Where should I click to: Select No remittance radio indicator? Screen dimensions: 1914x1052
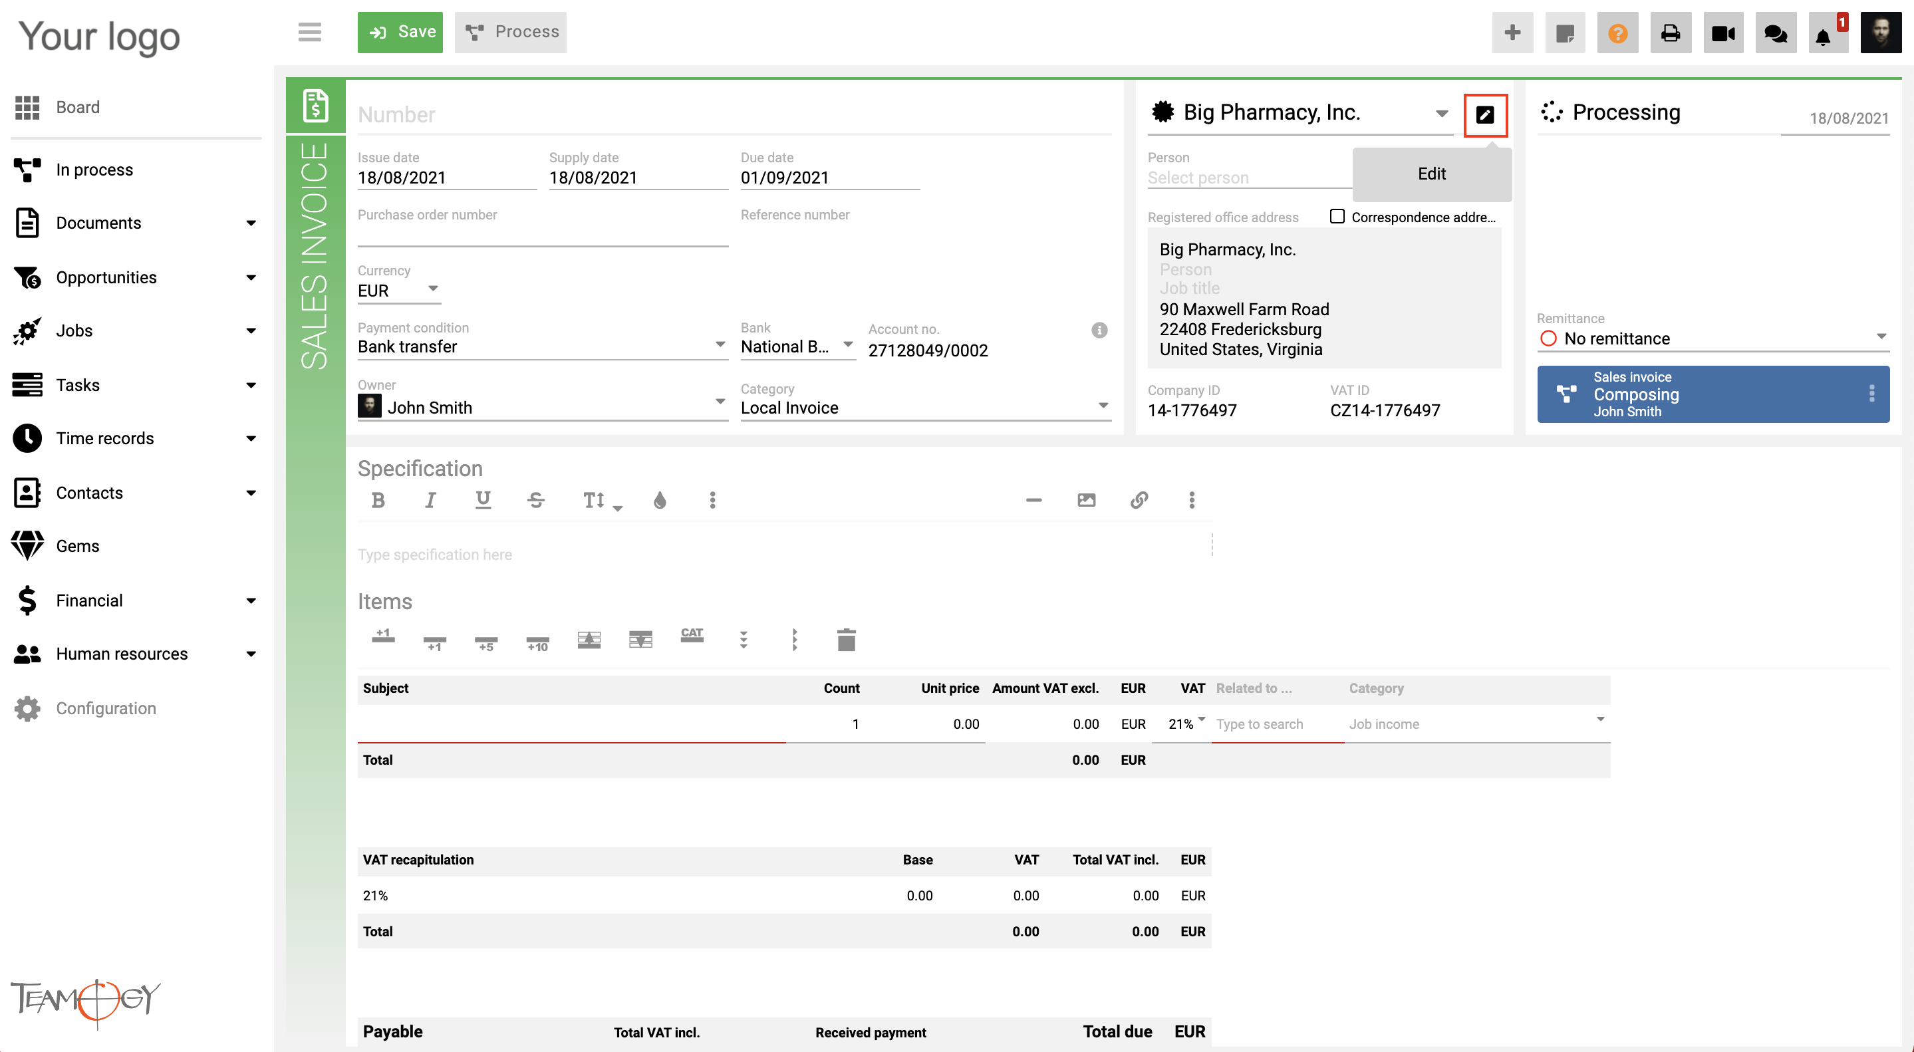1548,338
